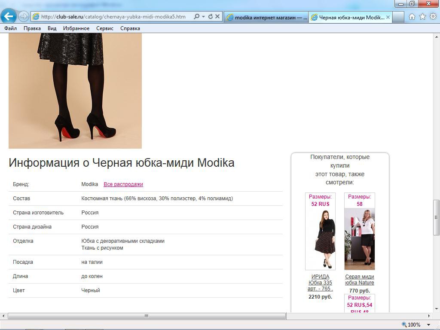The image size is (440, 330).
Task: Click the 'Отделка' label
Action: (23, 241)
